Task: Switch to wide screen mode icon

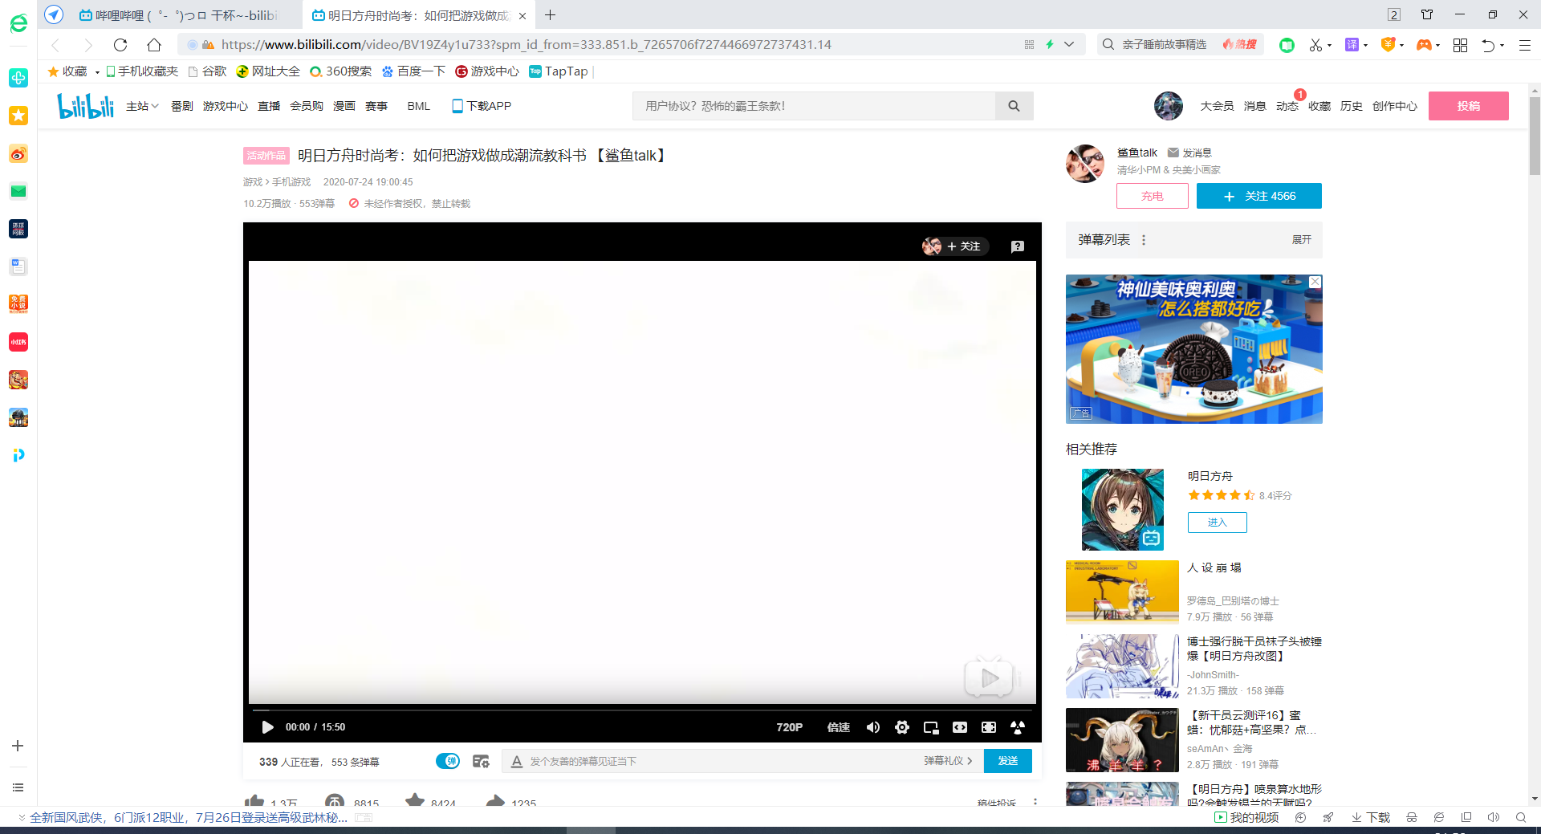Action: pos(960,727)
